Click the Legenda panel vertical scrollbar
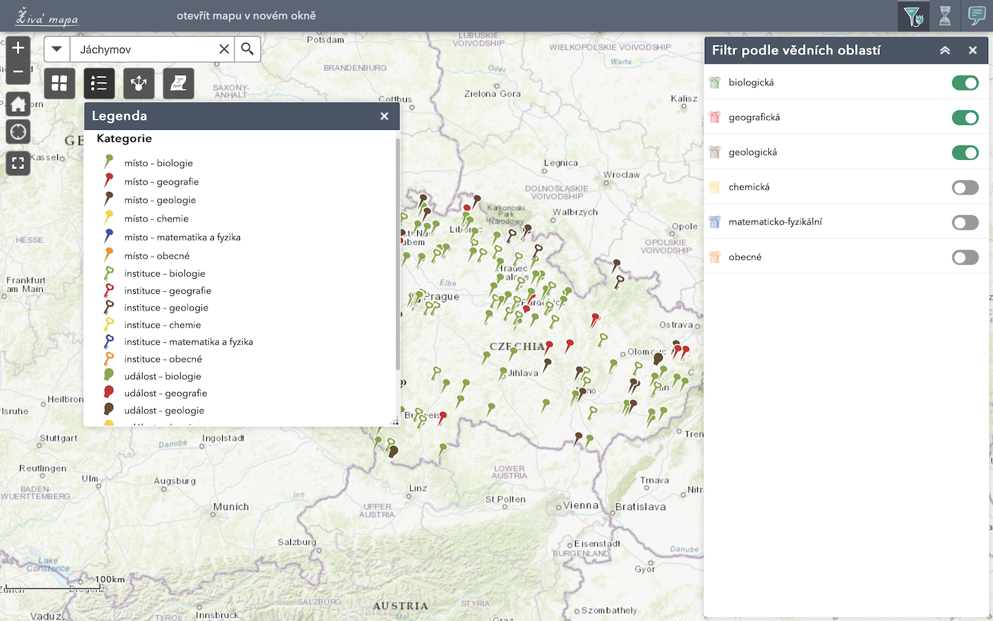The width and height of the screenshot is (993, 621). [397, 255]
